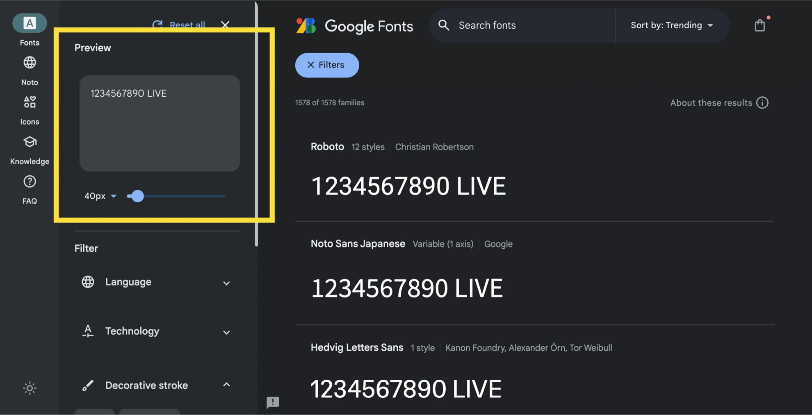Click the search magnifier icon

point(444,25)
